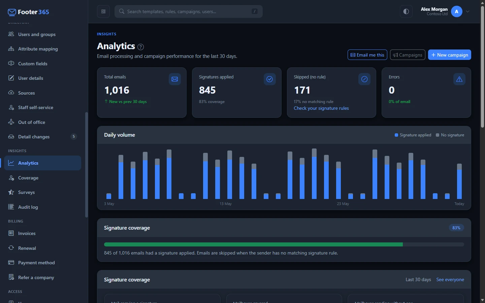Toggle the No signature legend item
The height and width of the screenshot is (303, 485).
(450, 135)
